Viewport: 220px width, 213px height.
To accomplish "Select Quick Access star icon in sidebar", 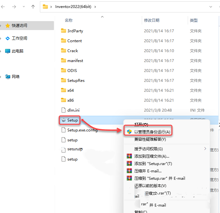I will (7, 26).
